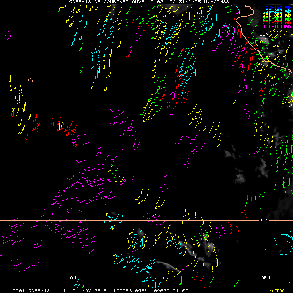Click the intersection of 110W and 15N gridlines
This screenshot has height=293, width=293.
(x=69, y=221)
